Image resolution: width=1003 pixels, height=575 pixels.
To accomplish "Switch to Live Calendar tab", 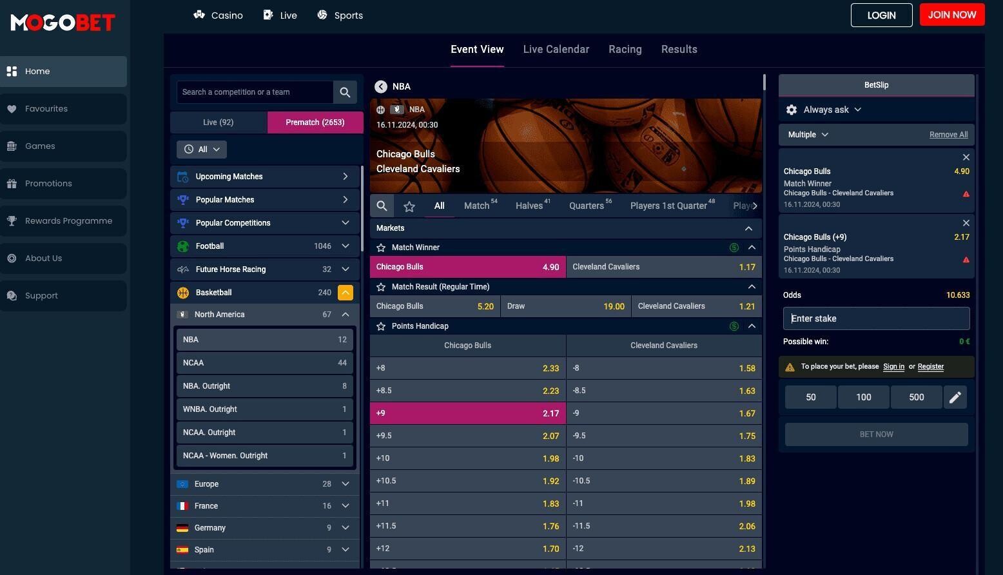I will coord(556,50).
